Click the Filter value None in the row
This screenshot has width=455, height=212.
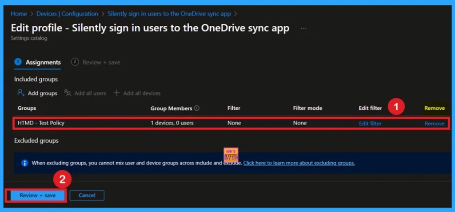tap(234, 123)
